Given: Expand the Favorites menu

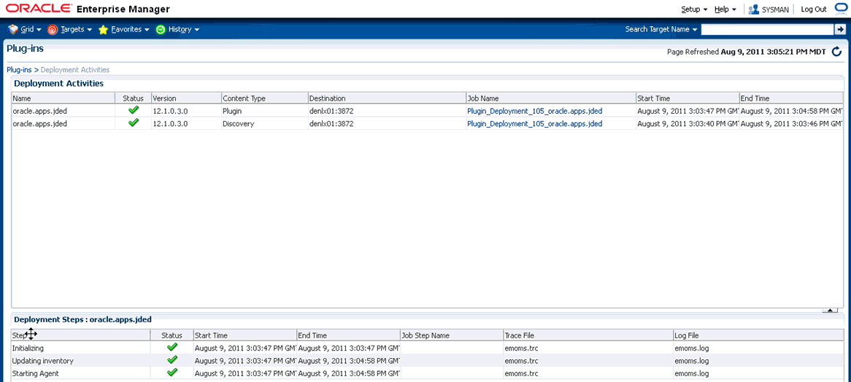Looking at the screenshot, I should point(130,29).
